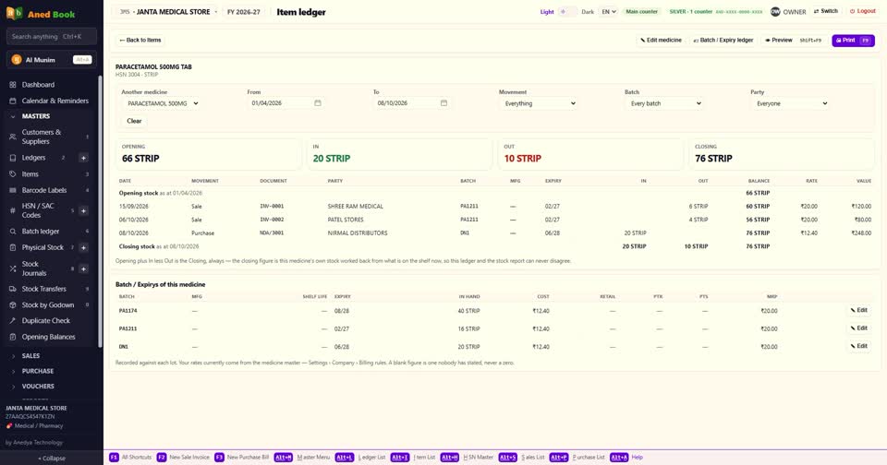
Task: Open the Party filter dropdown
Action: 791,103
